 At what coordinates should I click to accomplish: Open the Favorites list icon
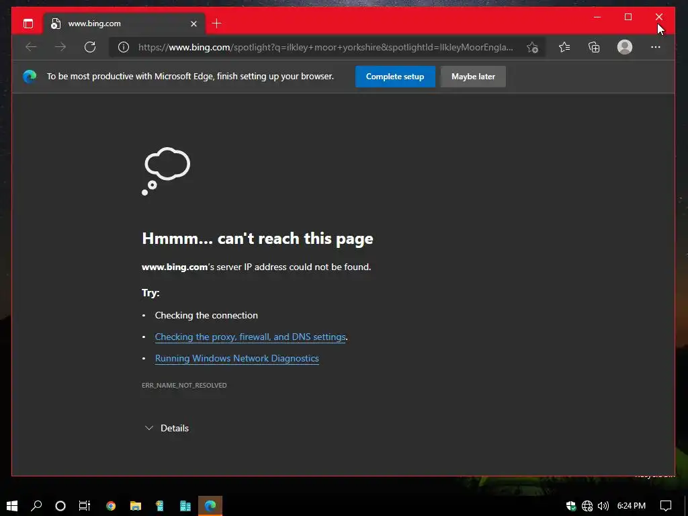564,47
